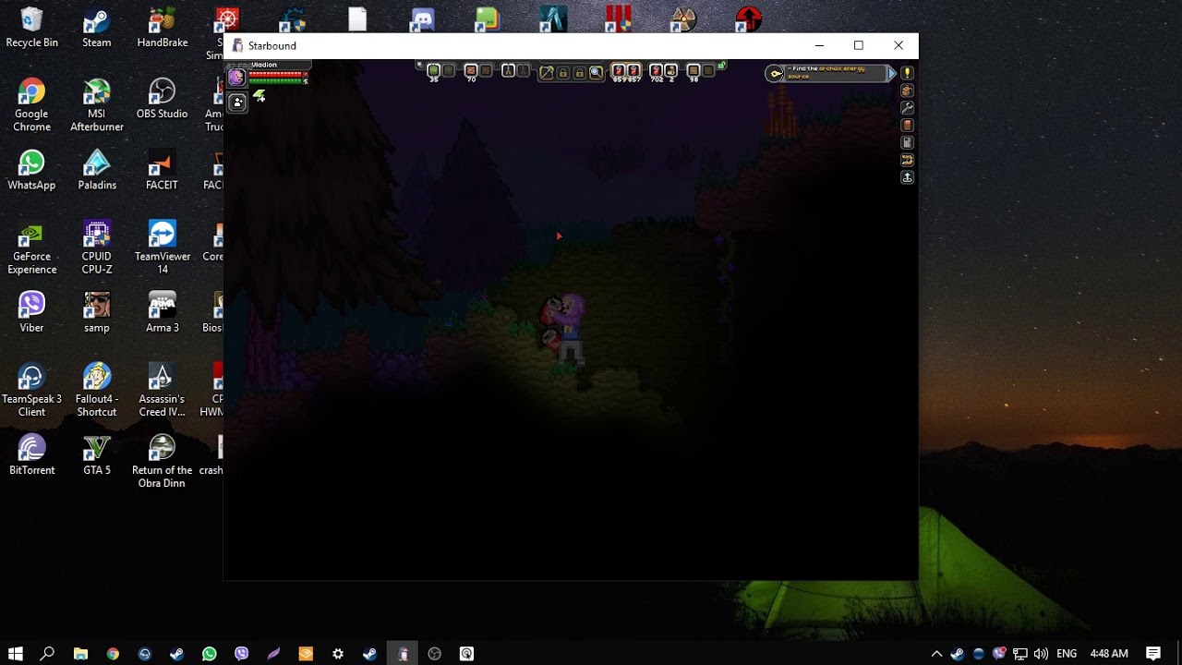The image size is (1182, 665).
Task: Toggle the green hotbar lock icon
Action: pyautogui.click(x=721, y=65)
